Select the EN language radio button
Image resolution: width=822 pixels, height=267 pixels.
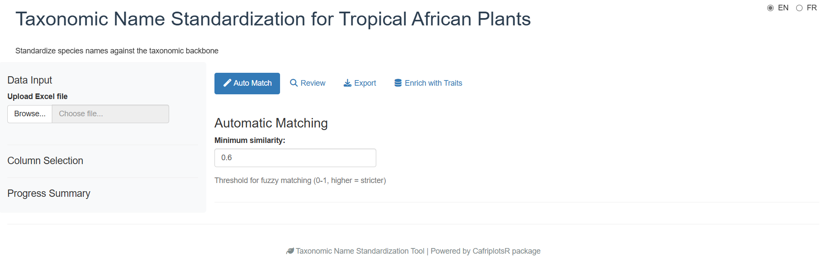tap(770, 8)
